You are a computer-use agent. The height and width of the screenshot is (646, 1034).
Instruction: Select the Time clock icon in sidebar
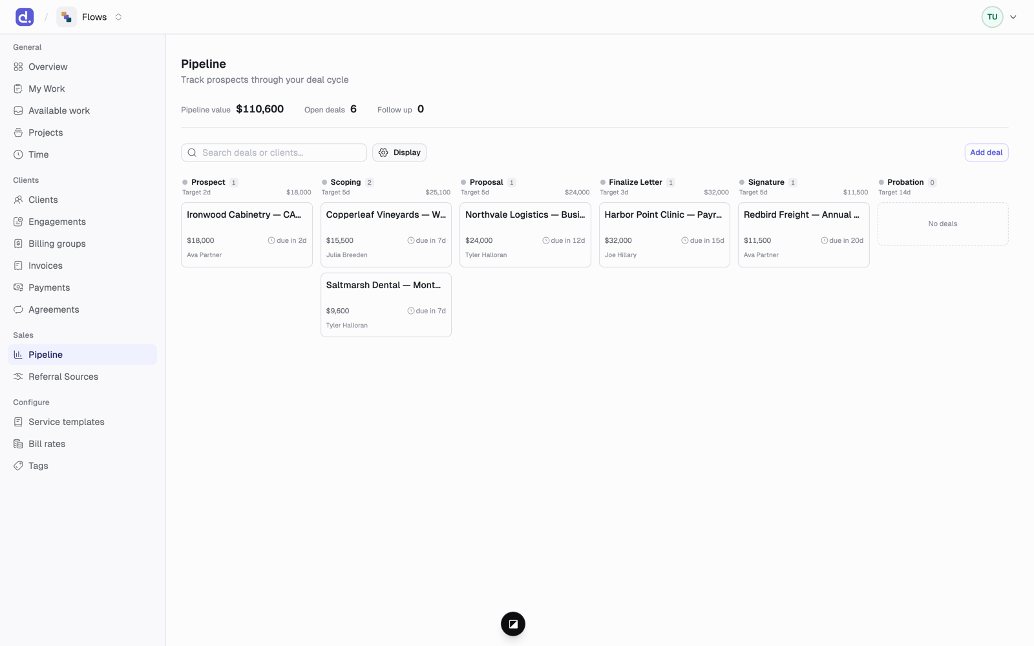tap(18, 154)
